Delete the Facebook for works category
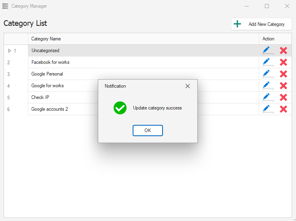This screenshot has width=296, height=221. point(283,62)
